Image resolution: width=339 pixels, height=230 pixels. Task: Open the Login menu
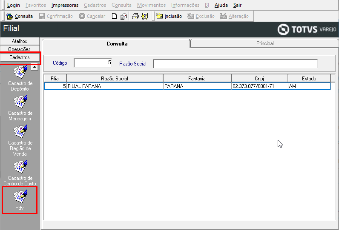[13, 5]
